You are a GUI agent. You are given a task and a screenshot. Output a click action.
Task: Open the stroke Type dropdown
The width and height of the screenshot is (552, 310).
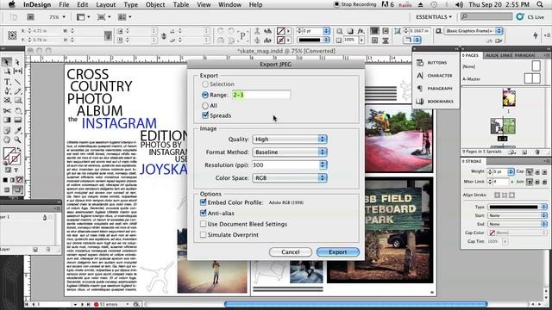[x=517, y=207]
